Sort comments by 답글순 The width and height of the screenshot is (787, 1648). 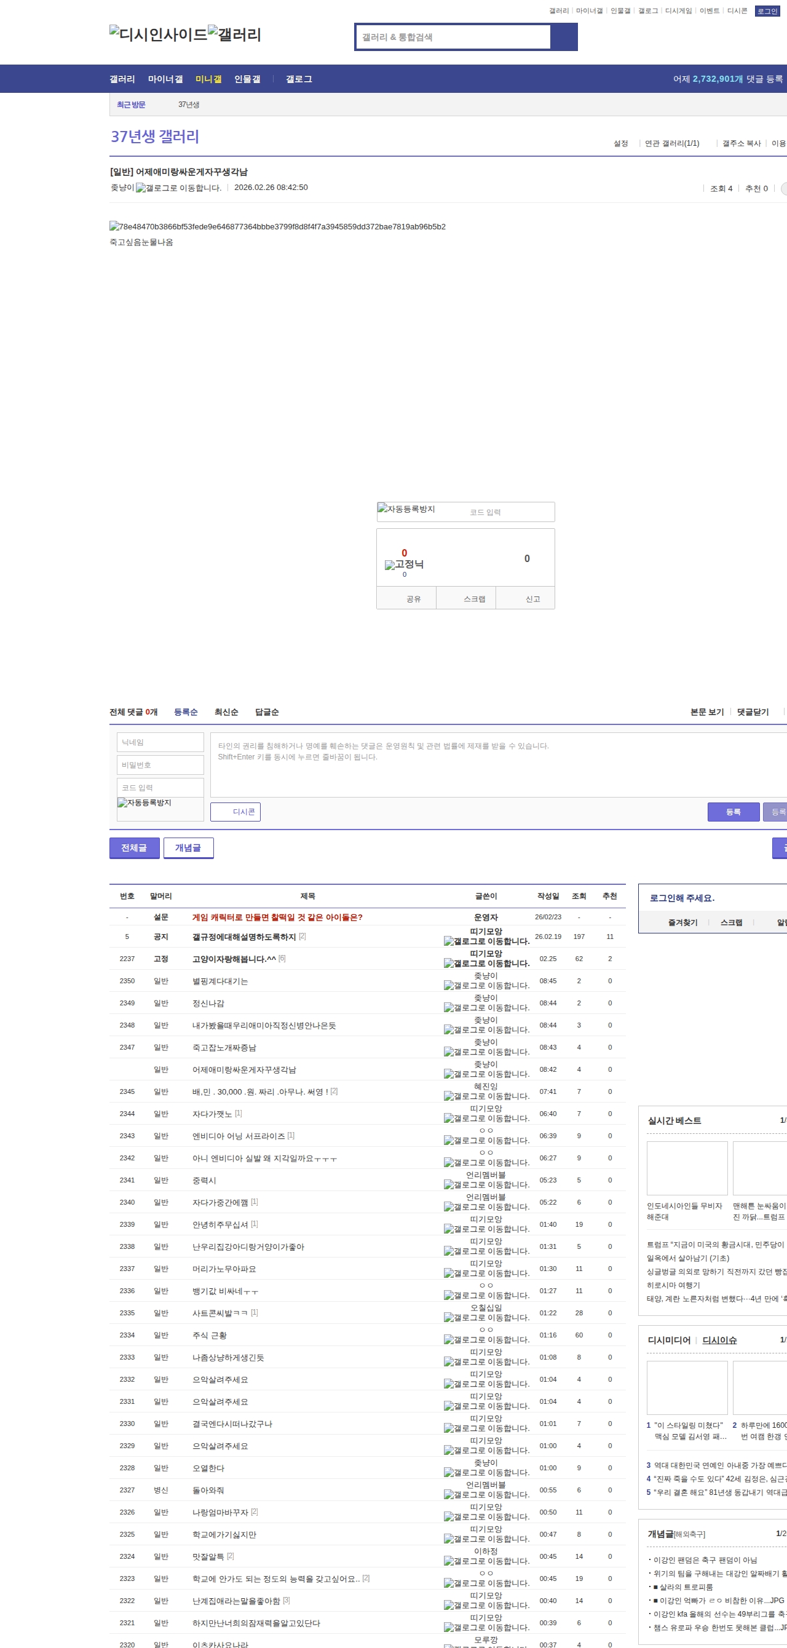coord(267,712)
